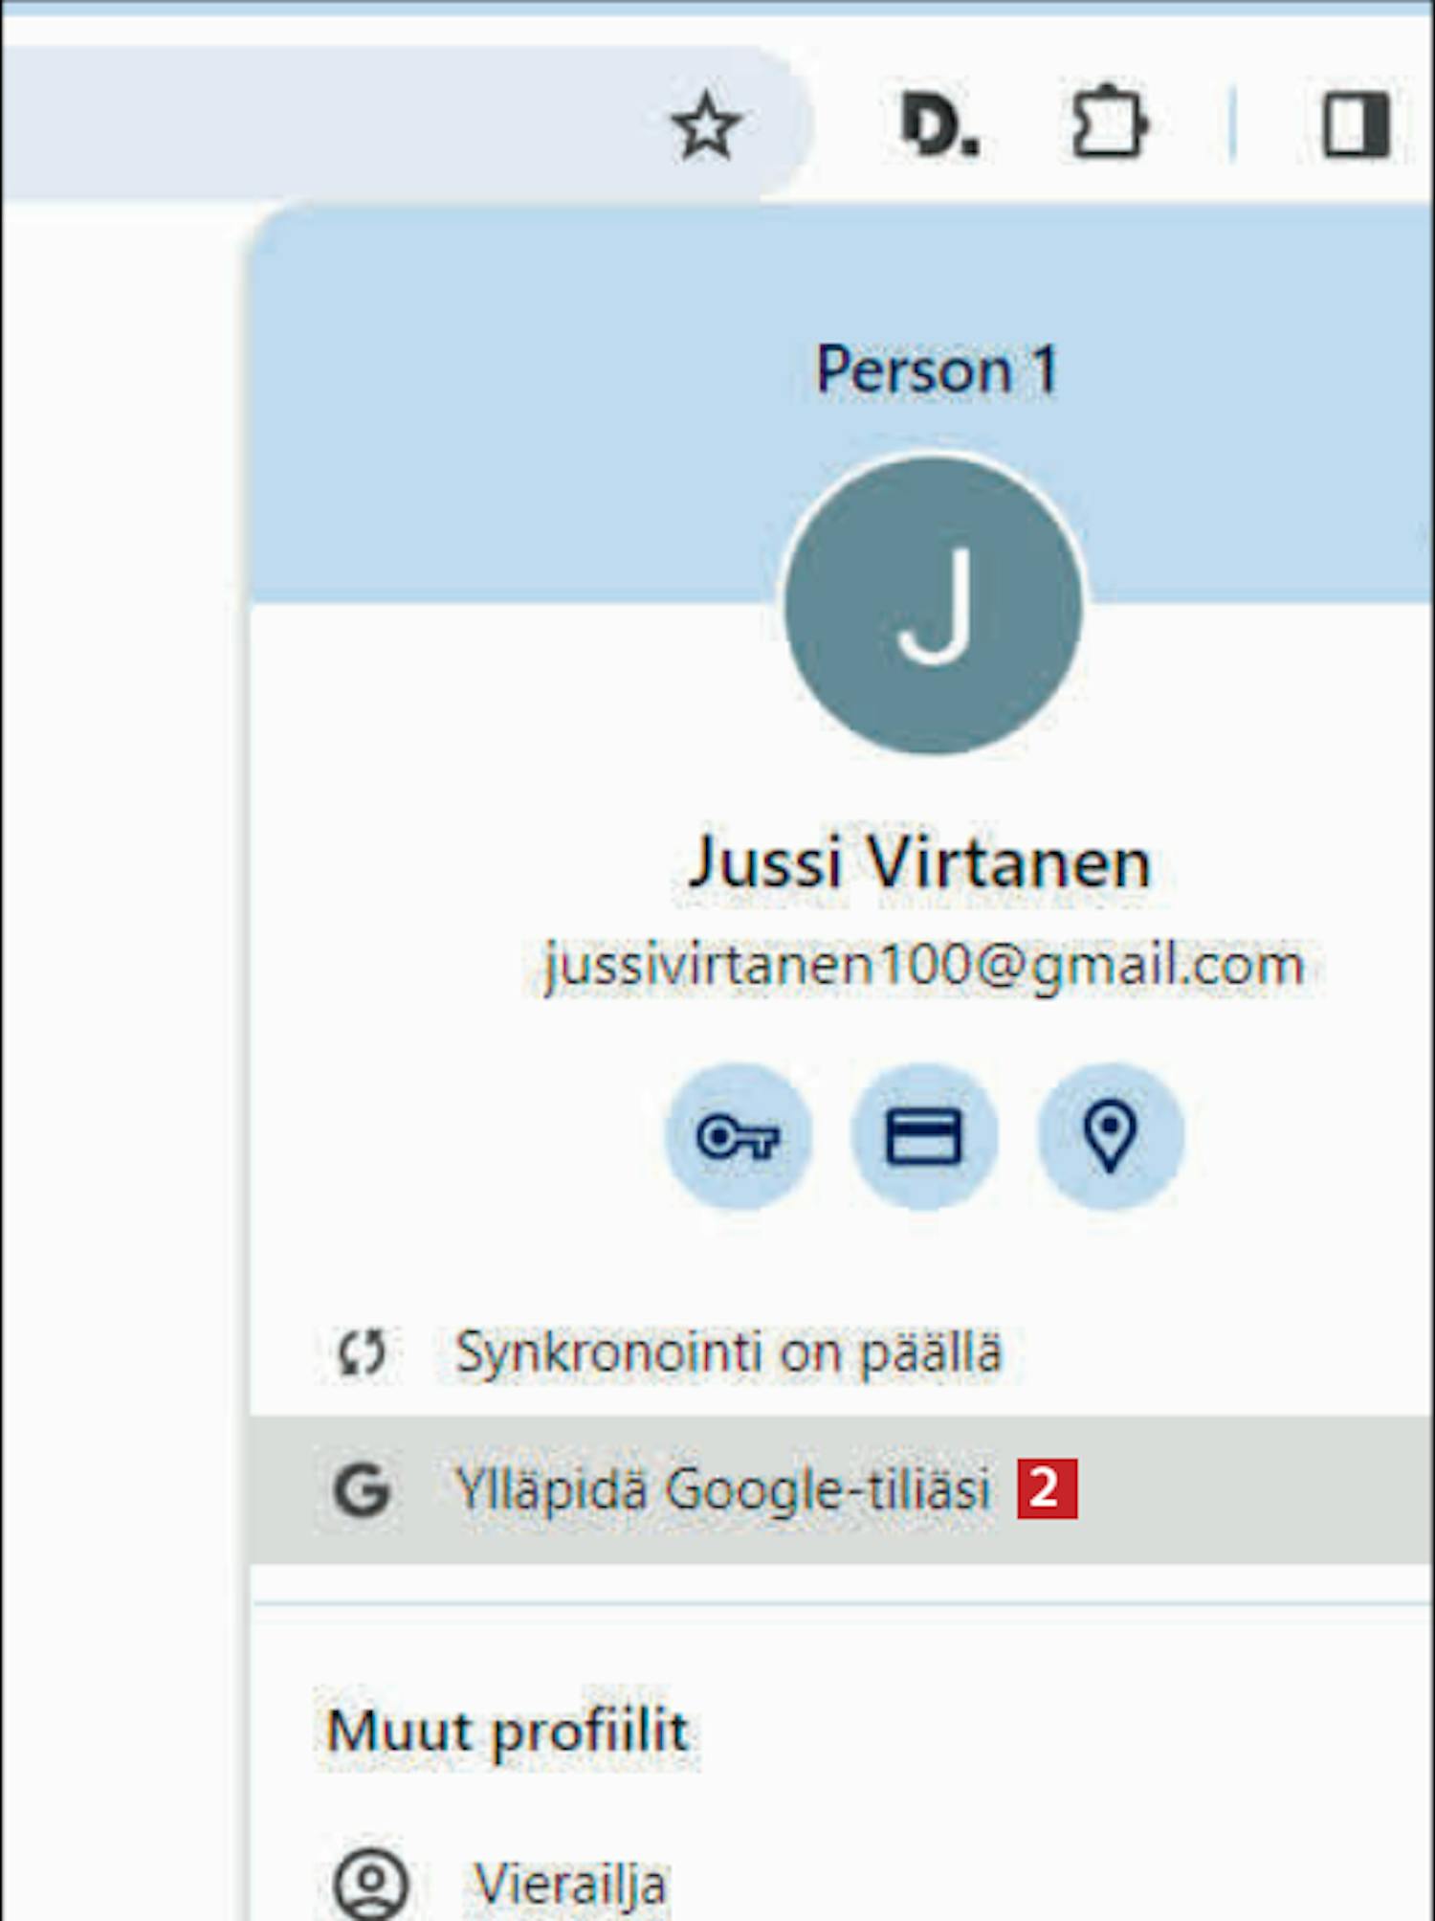The width and height of the screenshot is (1435, 1921).
Task: Open Synkronointi on päällä settings
Action: [842, 1352]
